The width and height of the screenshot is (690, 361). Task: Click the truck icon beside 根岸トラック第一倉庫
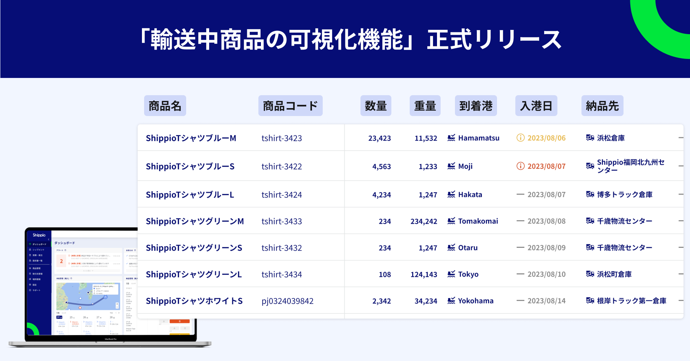click(590, 301)
